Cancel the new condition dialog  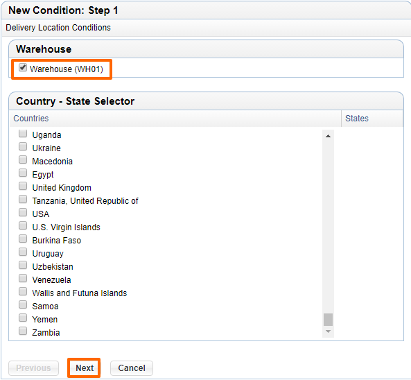pos(132,368)
